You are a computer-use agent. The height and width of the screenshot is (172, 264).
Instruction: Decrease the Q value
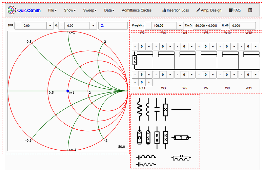(x=61, y=26)
